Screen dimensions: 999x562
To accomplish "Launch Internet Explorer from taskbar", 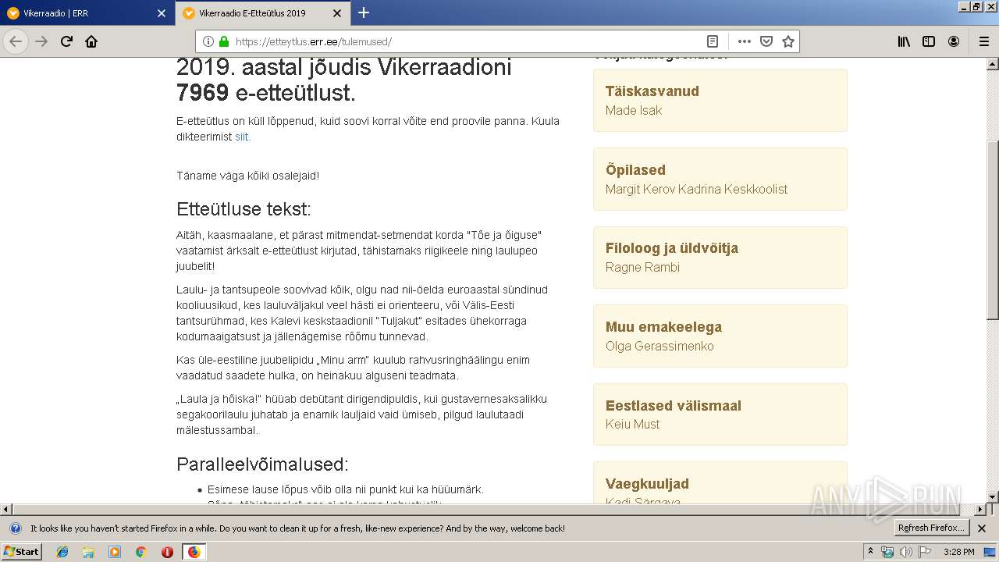I will 62,552.
